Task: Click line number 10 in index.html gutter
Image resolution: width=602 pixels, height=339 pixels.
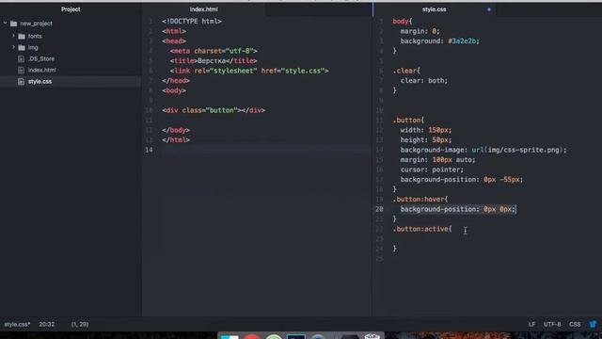Action: [x=149, y=110]
